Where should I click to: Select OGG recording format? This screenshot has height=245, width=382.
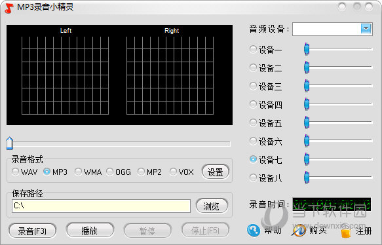(109, 172)
